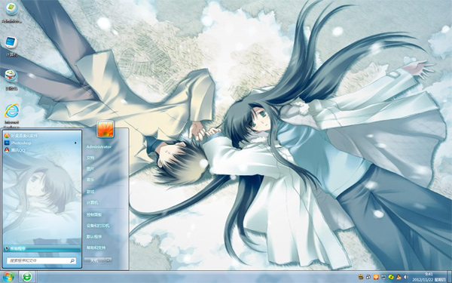This screenshot has height=283, width=452.
Task: Open 文档 (Documents) in the Start menu
Action: point(90,158)
